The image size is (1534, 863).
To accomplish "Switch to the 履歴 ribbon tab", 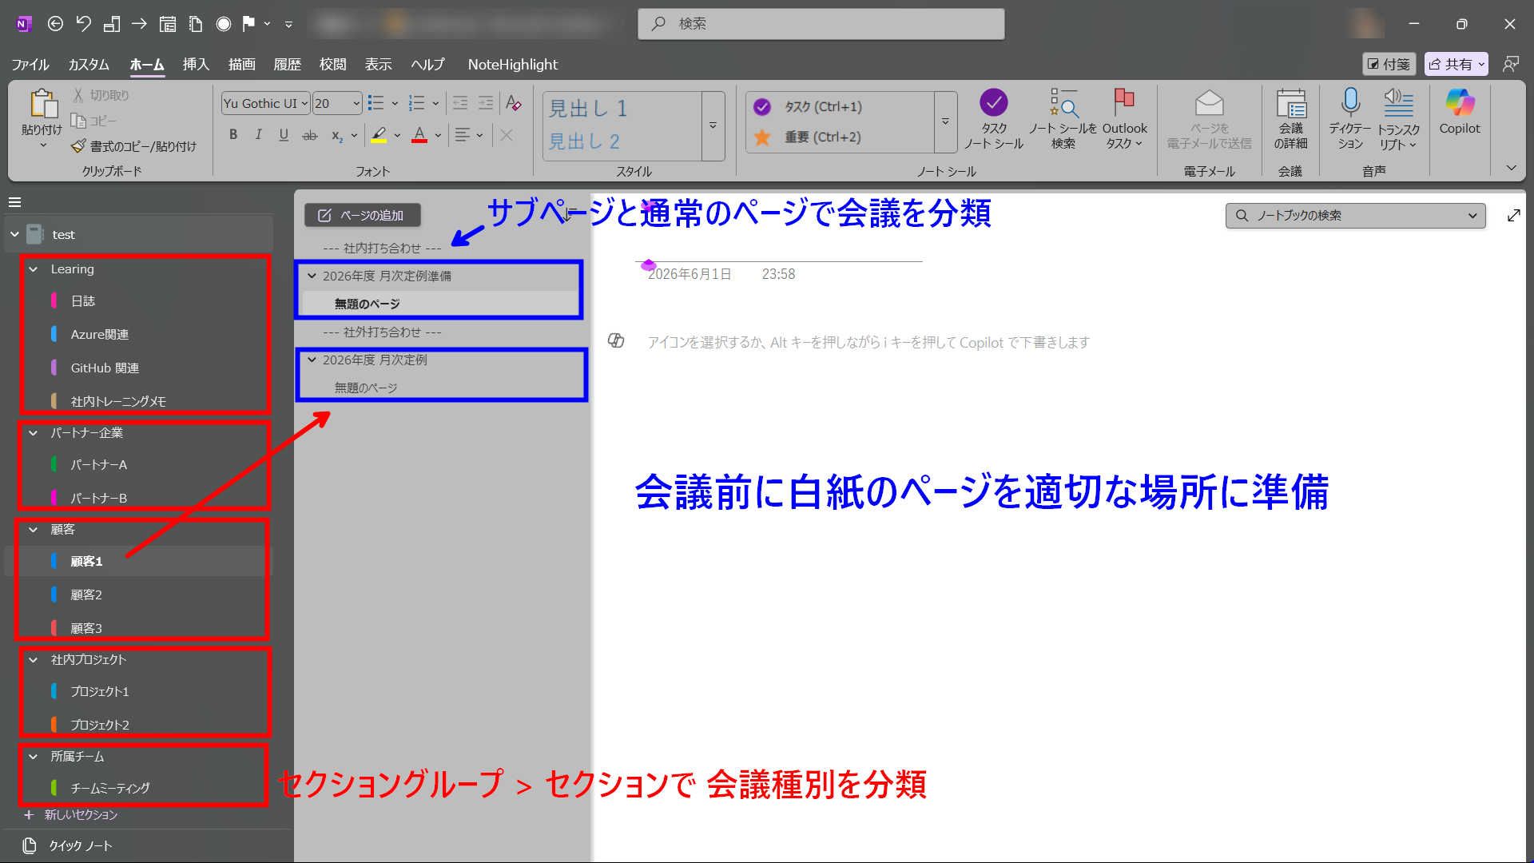I will tap(288, 64).
